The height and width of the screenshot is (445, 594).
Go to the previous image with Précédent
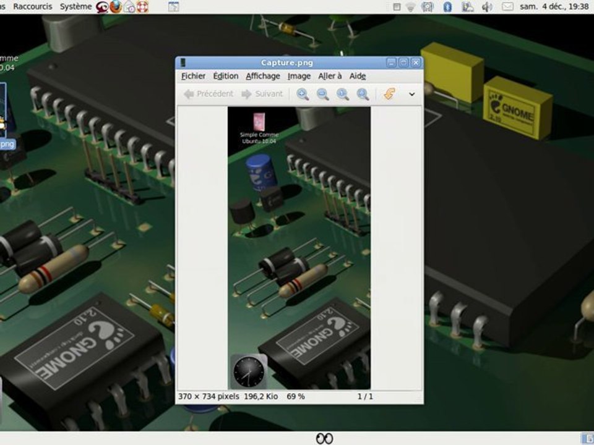(x=209, y=94)
